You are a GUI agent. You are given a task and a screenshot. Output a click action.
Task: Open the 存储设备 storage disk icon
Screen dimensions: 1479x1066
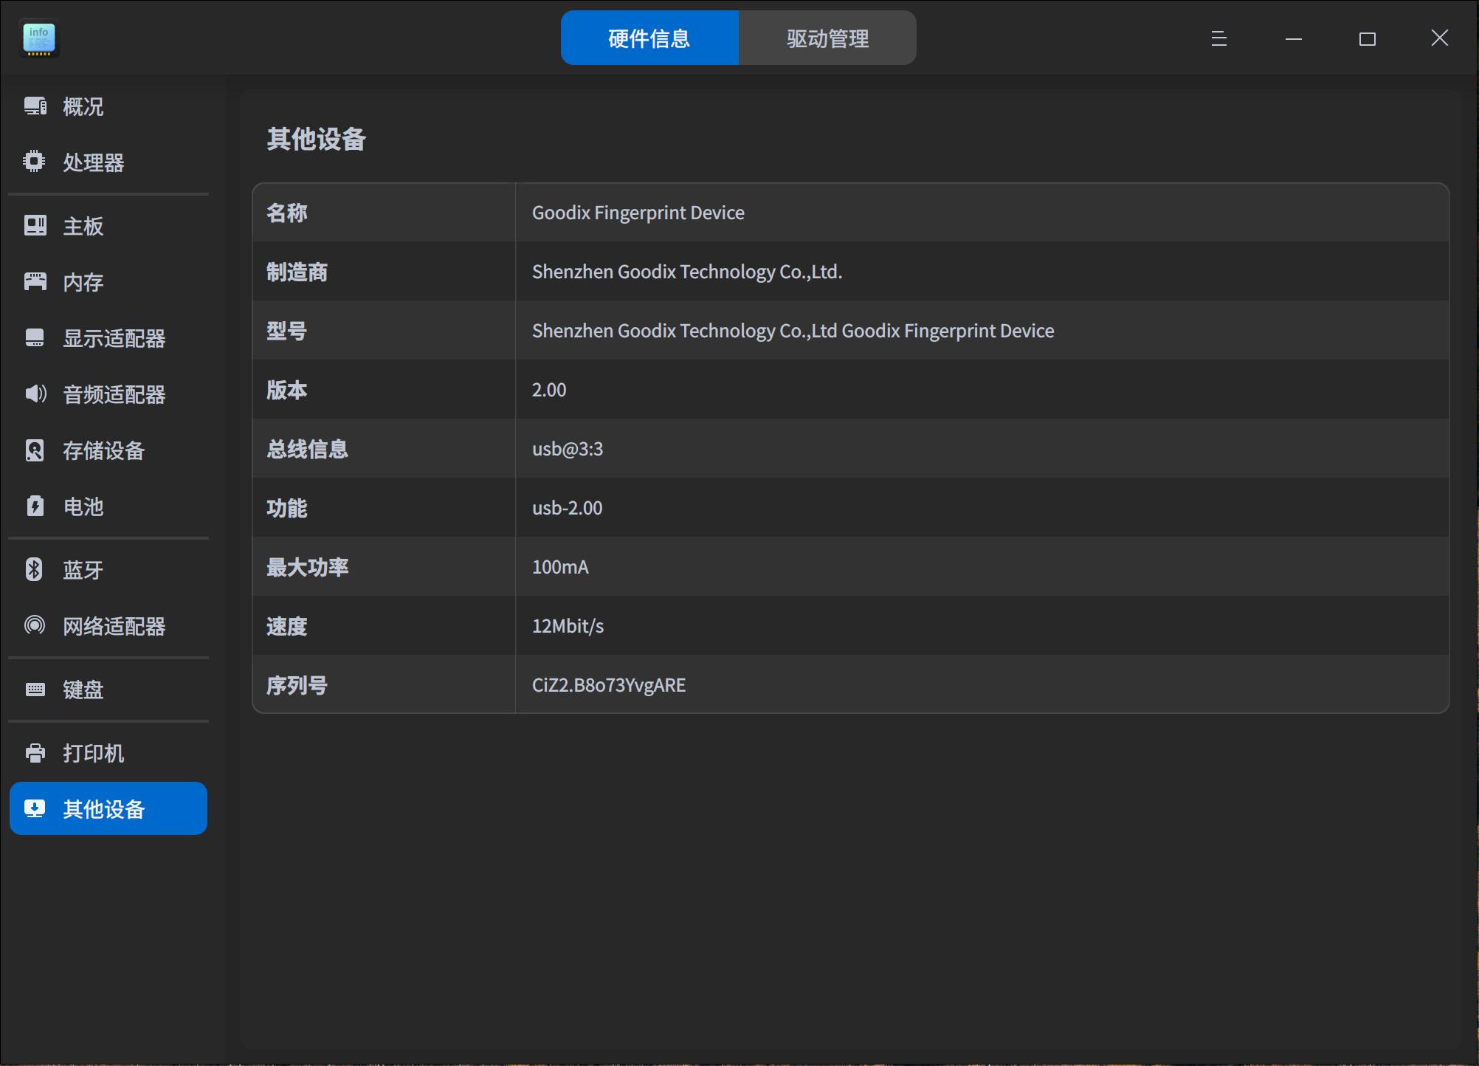click(x=35, y=450)
